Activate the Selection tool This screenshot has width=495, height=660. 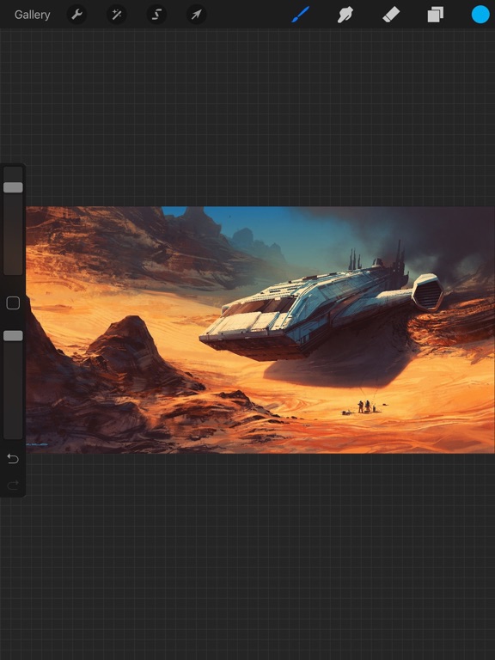click(156, 15)
